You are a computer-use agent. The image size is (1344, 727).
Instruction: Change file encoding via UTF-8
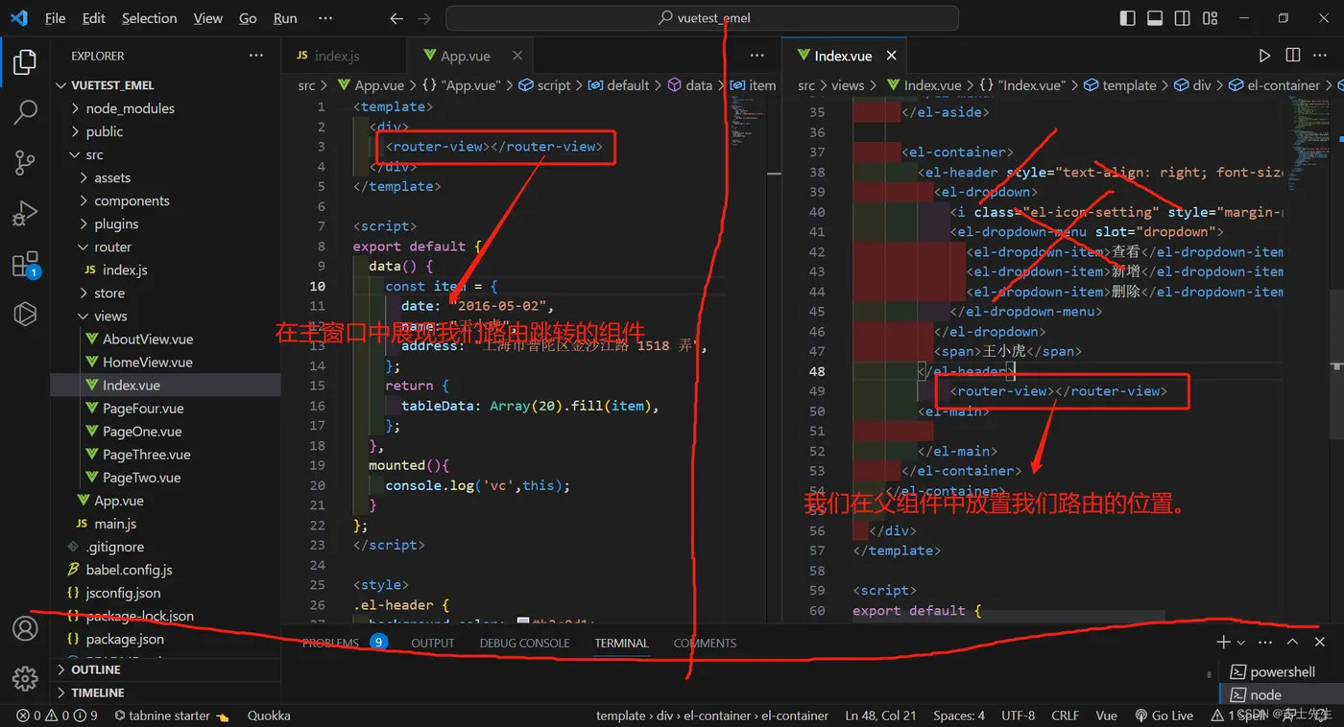(x=1018, y=715)
